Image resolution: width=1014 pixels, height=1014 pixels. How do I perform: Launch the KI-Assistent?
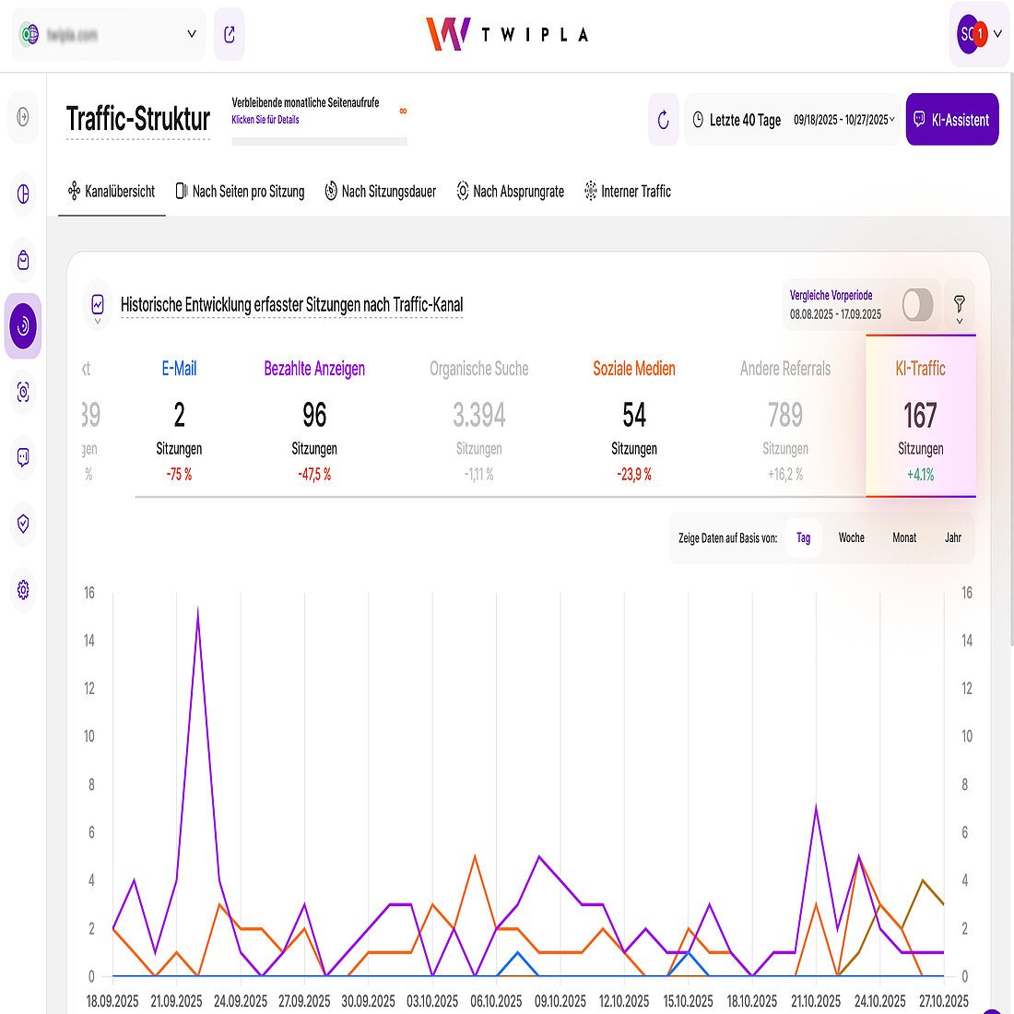pos(952,119)
